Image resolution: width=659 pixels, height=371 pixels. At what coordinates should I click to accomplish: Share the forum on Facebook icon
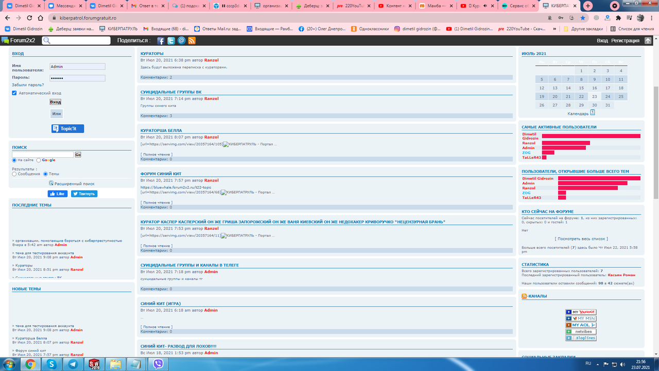click(161, 41)
